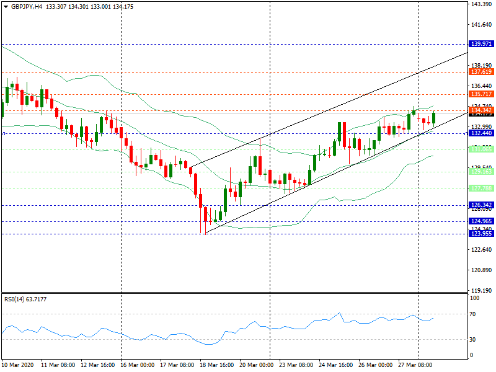Click the 141.640 price axis label
This screenshot has width=496, height=372.
482,25
